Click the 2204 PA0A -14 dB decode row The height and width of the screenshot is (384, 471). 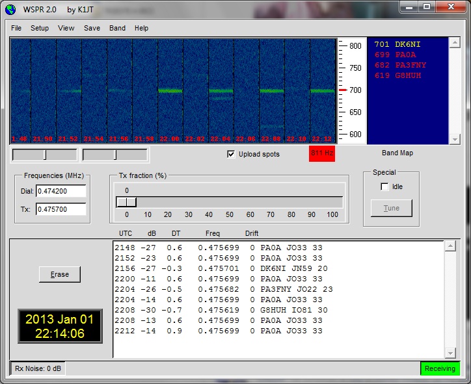coord(219,300)
